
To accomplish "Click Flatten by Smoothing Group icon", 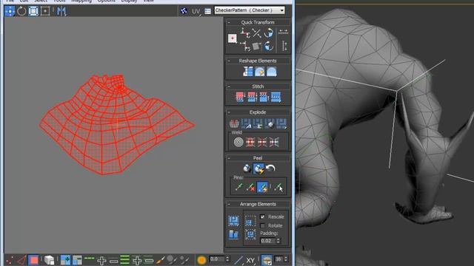I will click(258, 123).
